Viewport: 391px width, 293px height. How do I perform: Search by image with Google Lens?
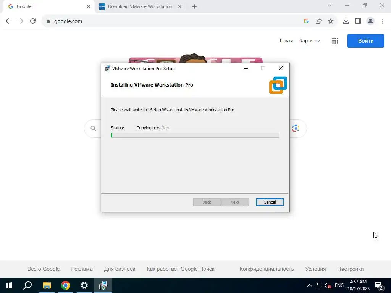(296, 128)
